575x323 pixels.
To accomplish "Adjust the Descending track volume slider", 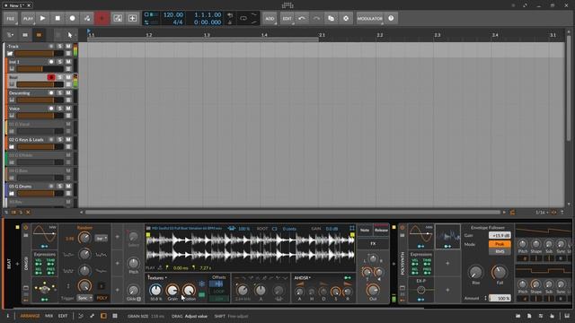I will 40,100.
